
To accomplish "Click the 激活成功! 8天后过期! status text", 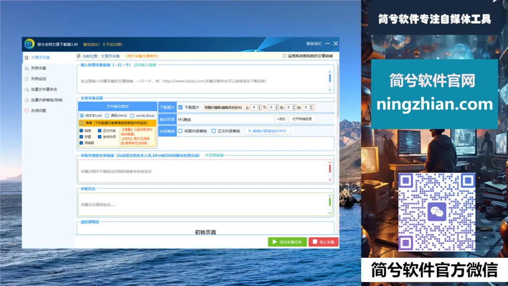I will point(103,44).
